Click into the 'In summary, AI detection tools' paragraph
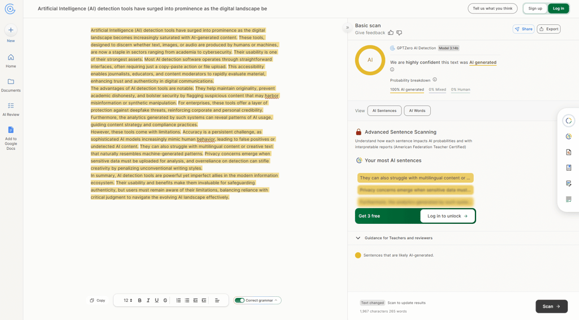The image size is (579, 320). pyautogui.click(x=184, y=187)
